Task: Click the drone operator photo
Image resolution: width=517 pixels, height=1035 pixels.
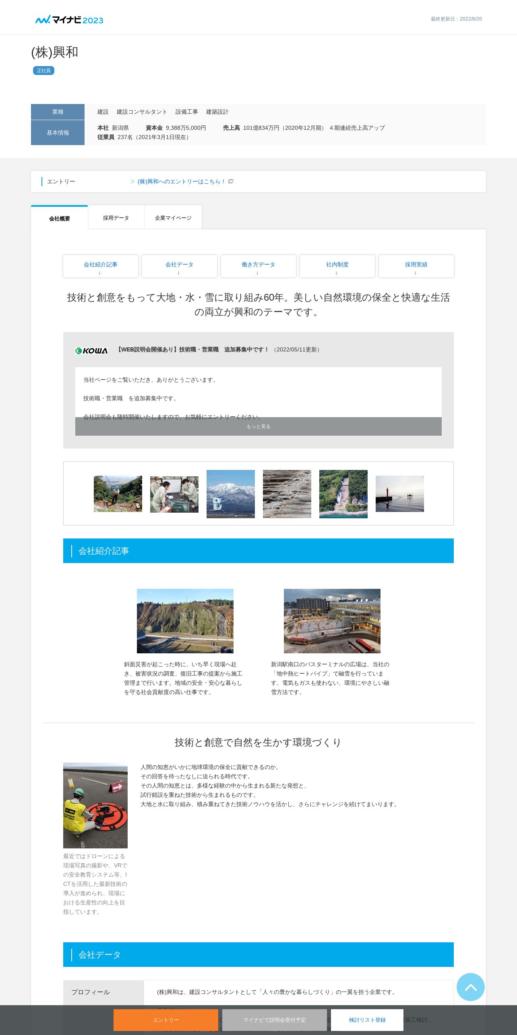Action: (95, 805)
